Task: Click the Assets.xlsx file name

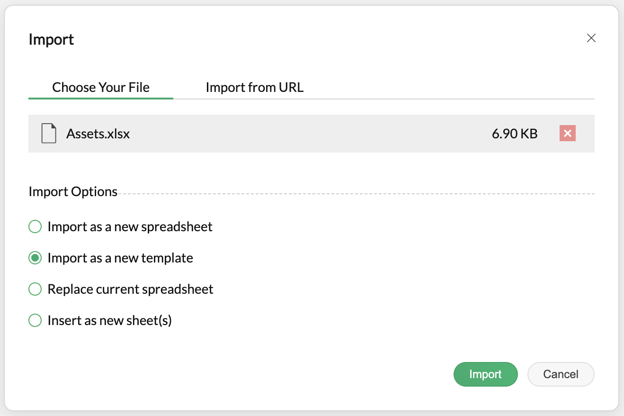Action: 98,134
